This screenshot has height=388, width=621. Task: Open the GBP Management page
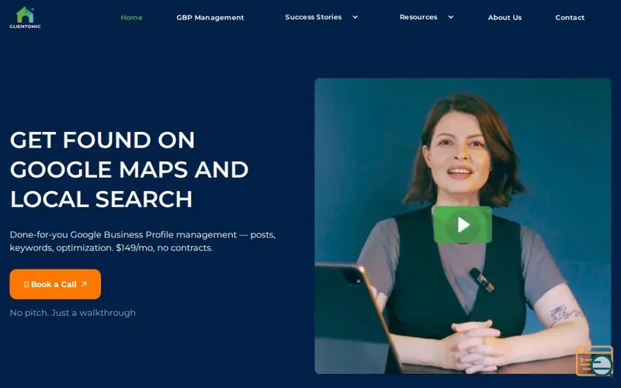pyautogui.click(x=210, y=17)
